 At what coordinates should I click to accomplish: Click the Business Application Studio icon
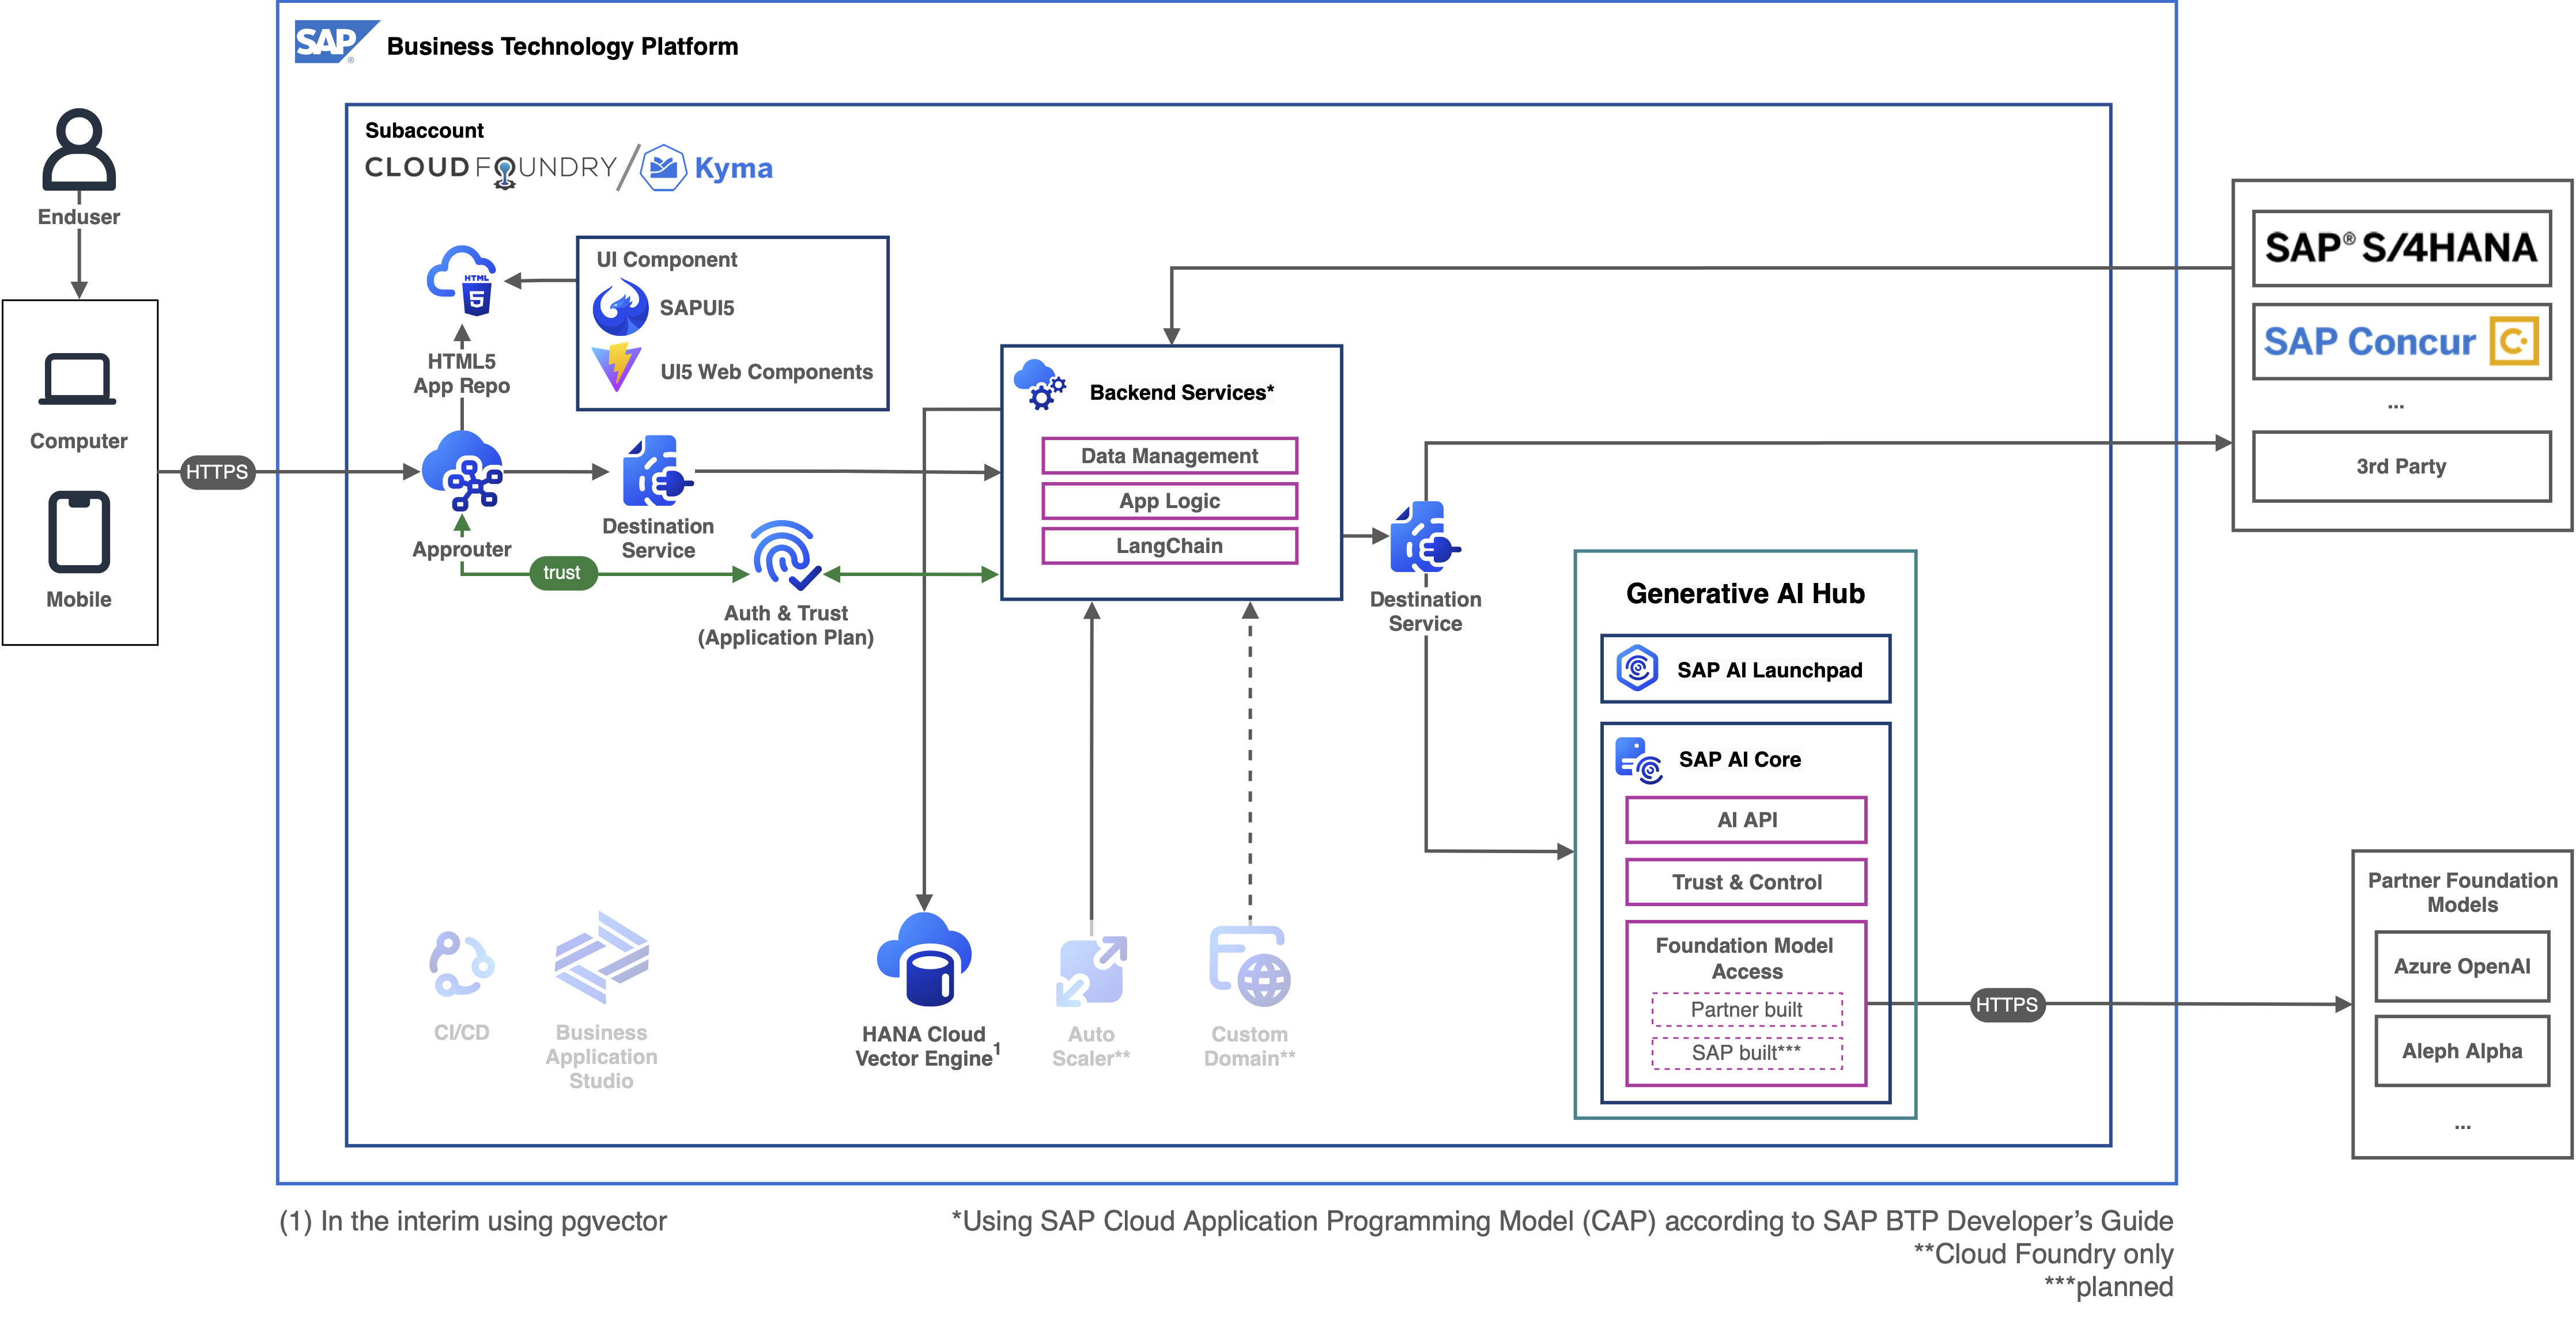(x=601, y=957)
